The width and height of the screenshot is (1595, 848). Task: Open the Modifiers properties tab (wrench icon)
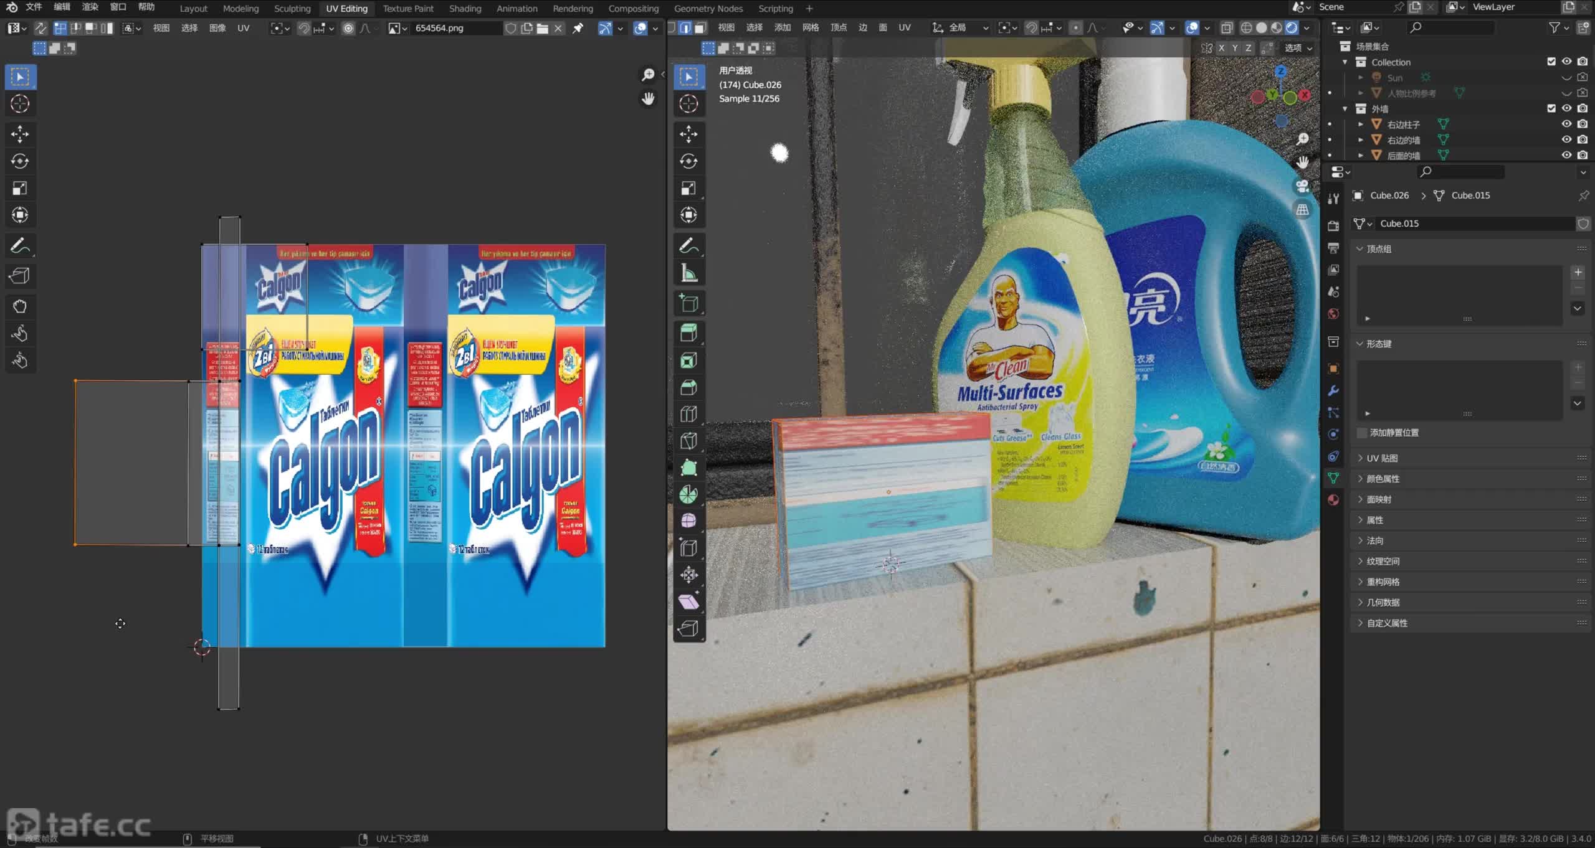[1333, 391]
